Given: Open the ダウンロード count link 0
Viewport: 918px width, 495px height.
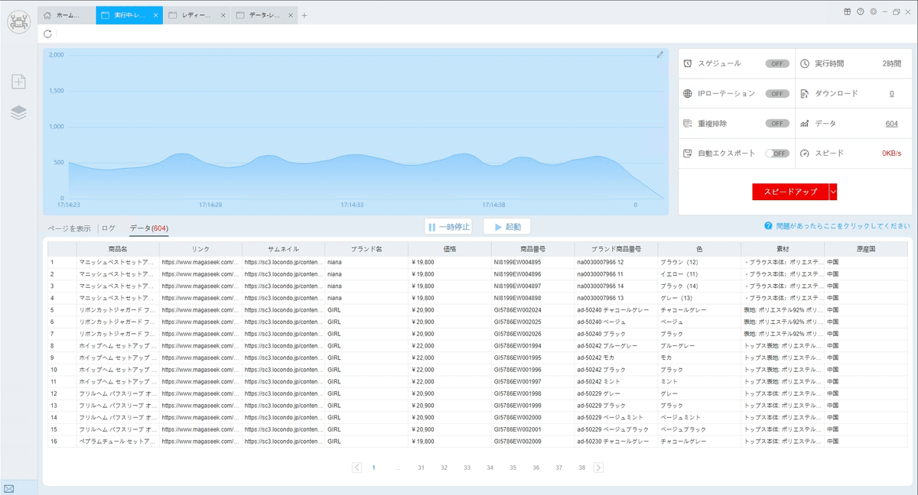Looking at the screenshot, I should (892, 93).
